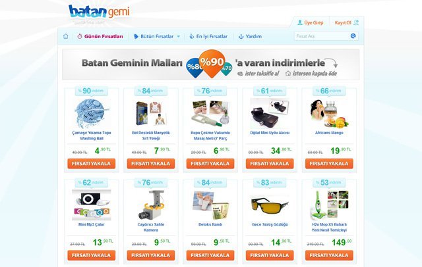The image size is (422, 267).
Task: Open the Dijital Mini Uydu Alıcısı product link
Action: click(270, 133)
